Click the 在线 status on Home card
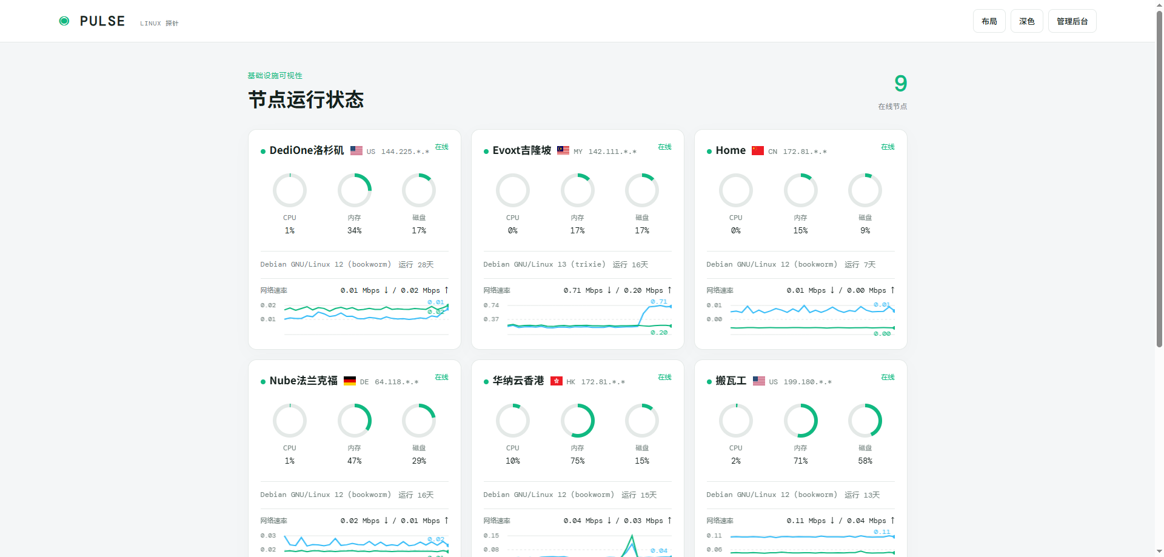Screen dimensions: 1164x557 (888, 147)
